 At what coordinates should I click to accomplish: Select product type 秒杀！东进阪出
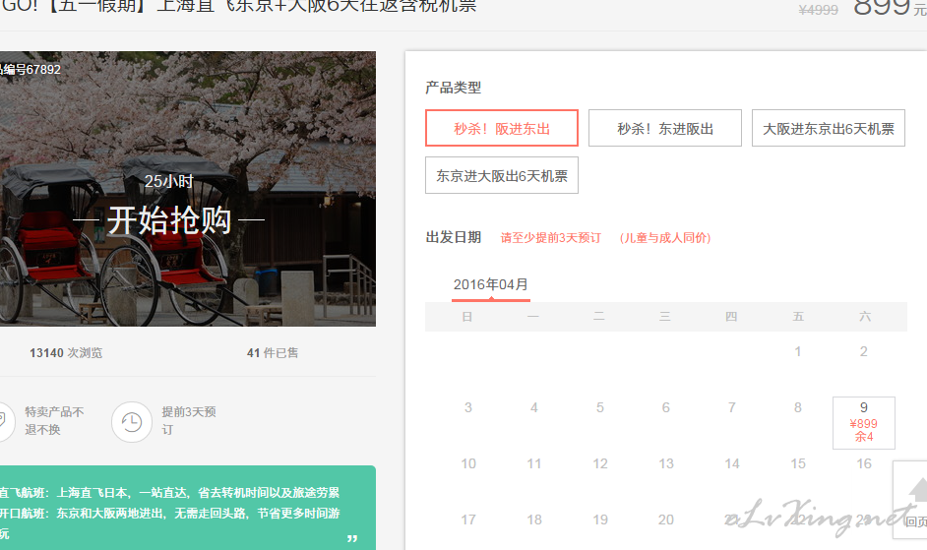point(665,128)
